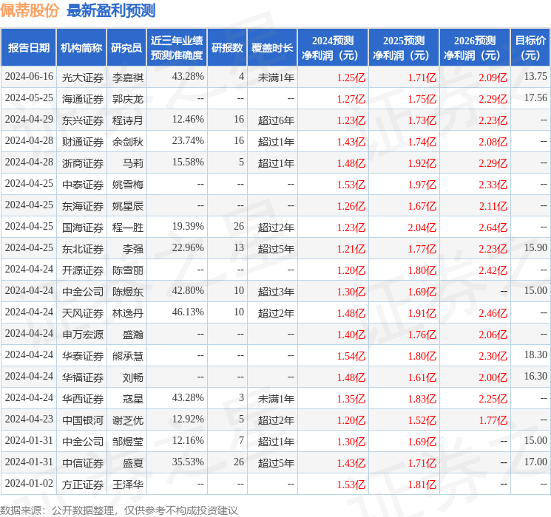Screen dimensions: 551x517
Task: Select the 华泰证券 institution cell
Action: tap(83, 355)
